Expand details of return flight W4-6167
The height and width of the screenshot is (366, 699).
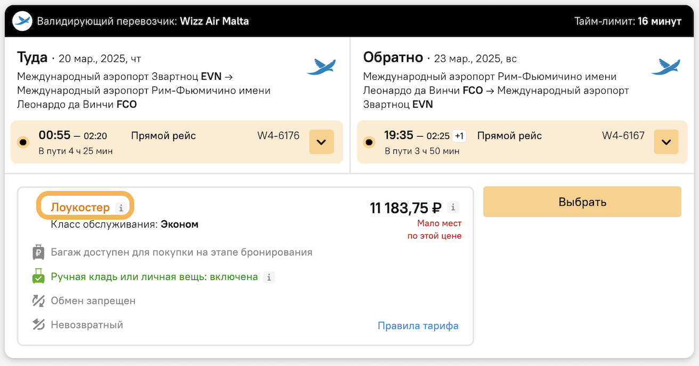coord(667,142)
